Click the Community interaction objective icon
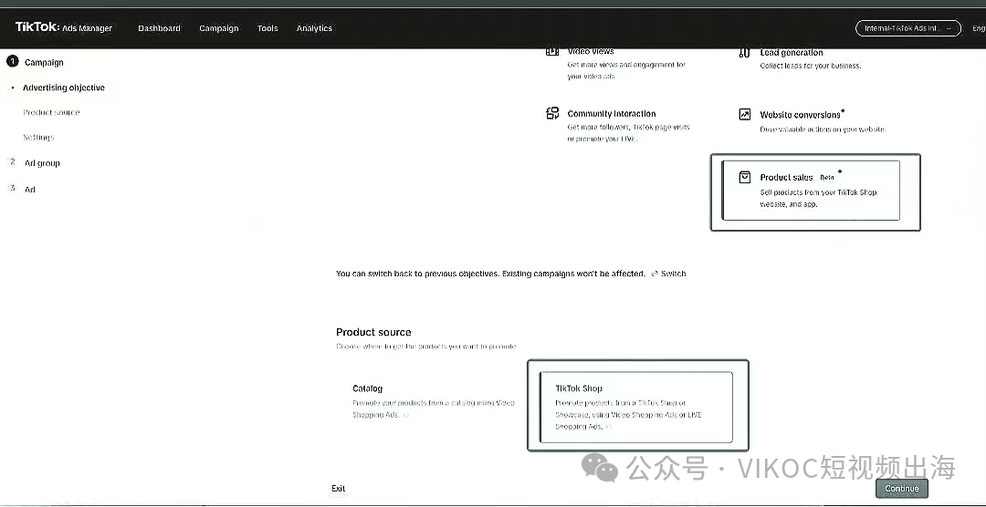This screenshot has height=507, width=986. coord(552,113)
